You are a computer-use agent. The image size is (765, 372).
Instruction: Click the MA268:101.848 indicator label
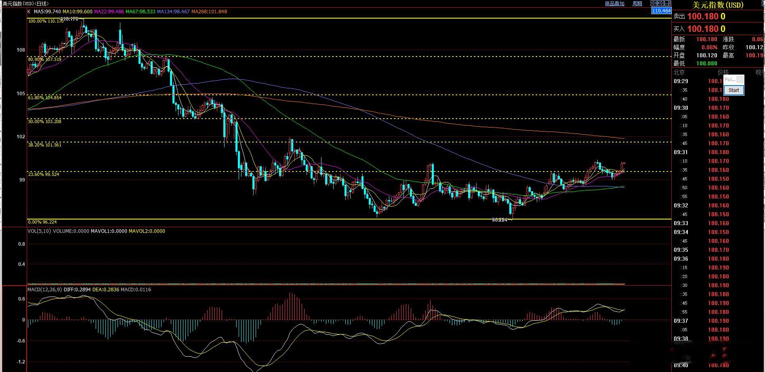click(209, 12)
